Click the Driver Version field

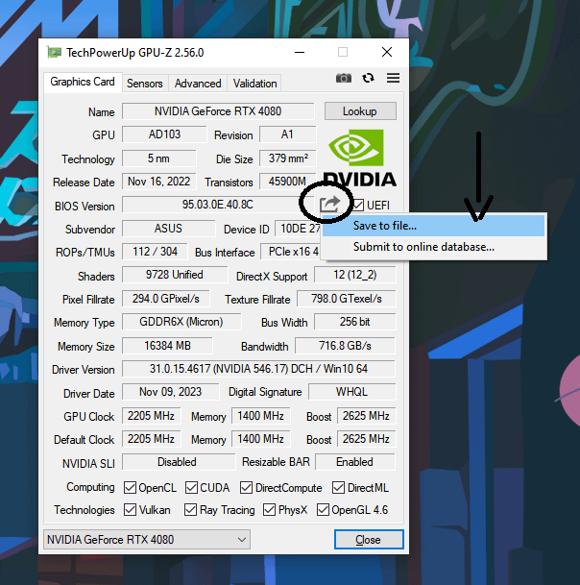coord(258,369)
